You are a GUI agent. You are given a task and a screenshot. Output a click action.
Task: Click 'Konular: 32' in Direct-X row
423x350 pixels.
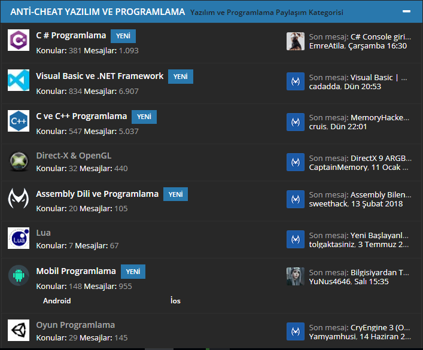pos(57,169)
